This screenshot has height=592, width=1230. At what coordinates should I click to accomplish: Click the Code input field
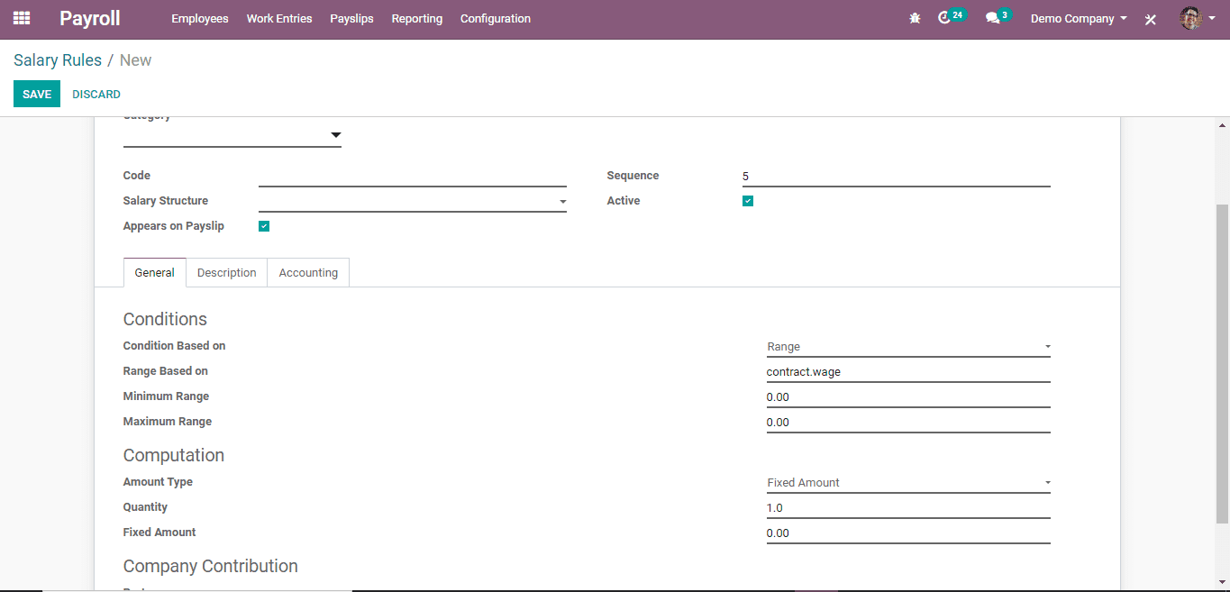(x=412, y=177)
